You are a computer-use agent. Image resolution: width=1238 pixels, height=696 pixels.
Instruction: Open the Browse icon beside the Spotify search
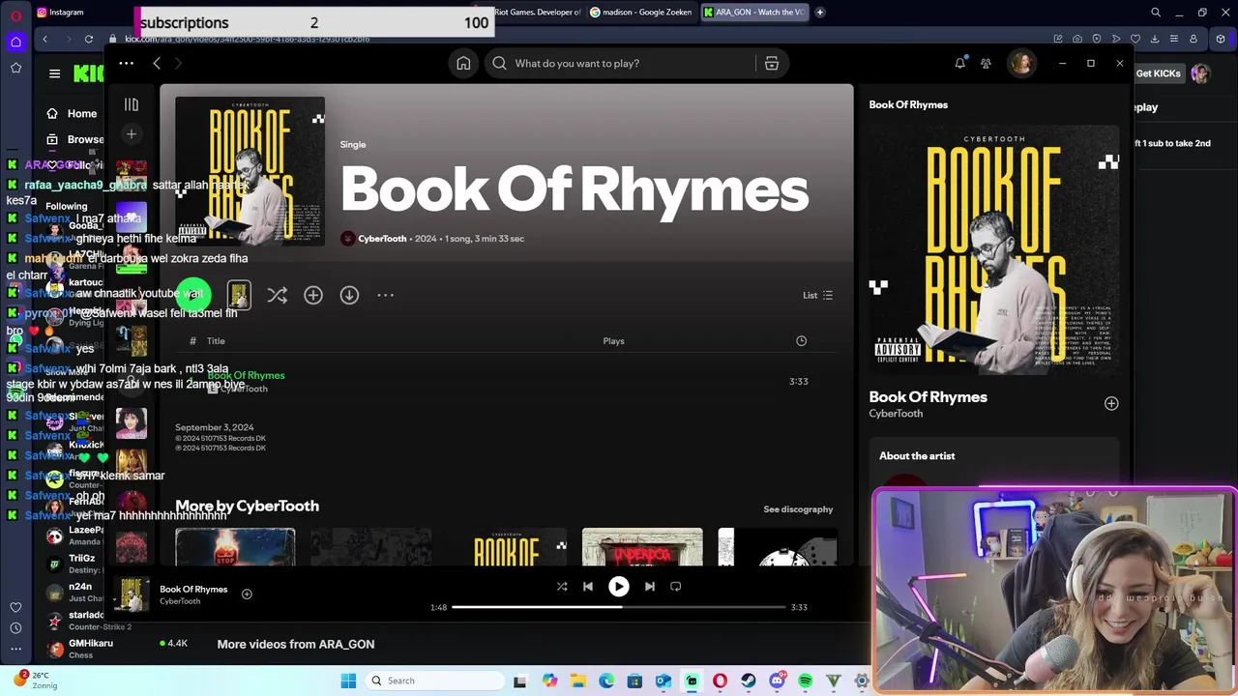coord(772,64)
